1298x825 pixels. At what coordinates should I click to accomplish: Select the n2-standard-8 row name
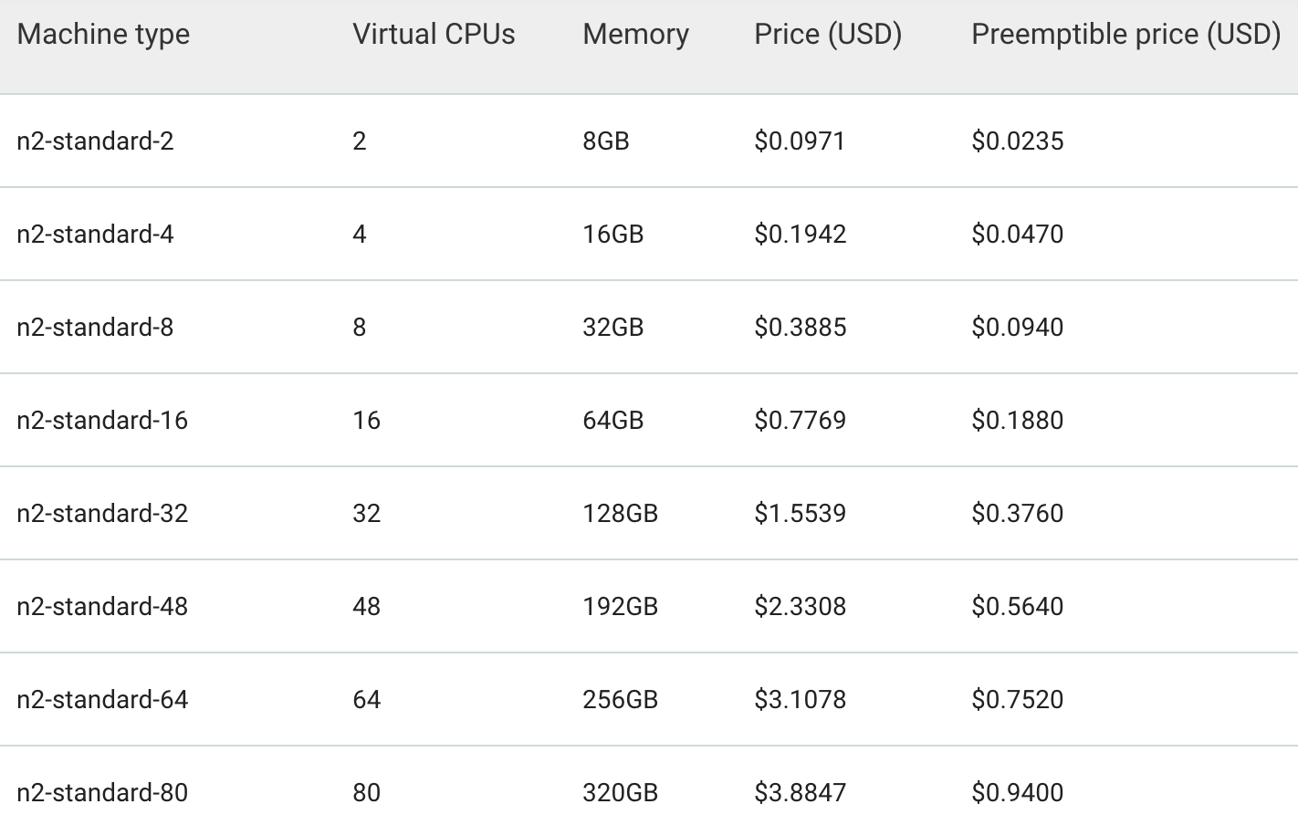(95, 328)
